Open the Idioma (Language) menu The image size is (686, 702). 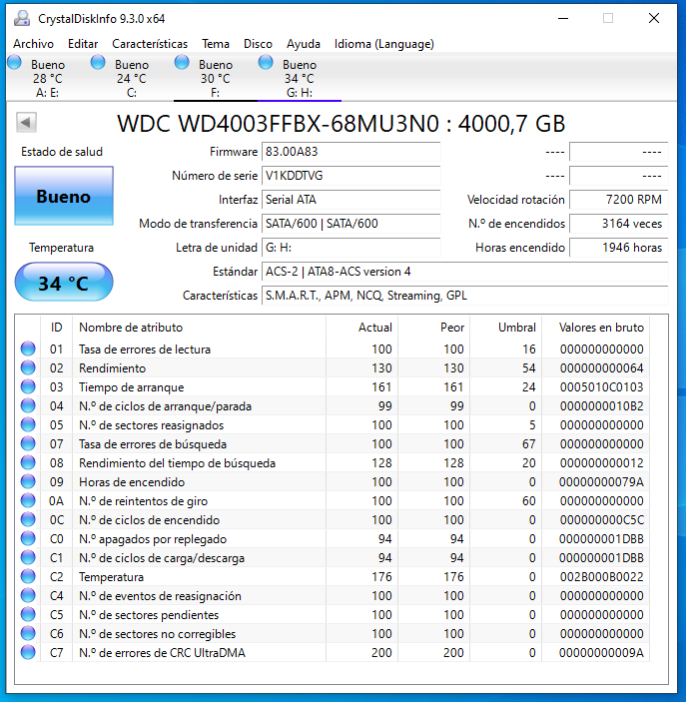pyautogui.click(x=384, y=44)
